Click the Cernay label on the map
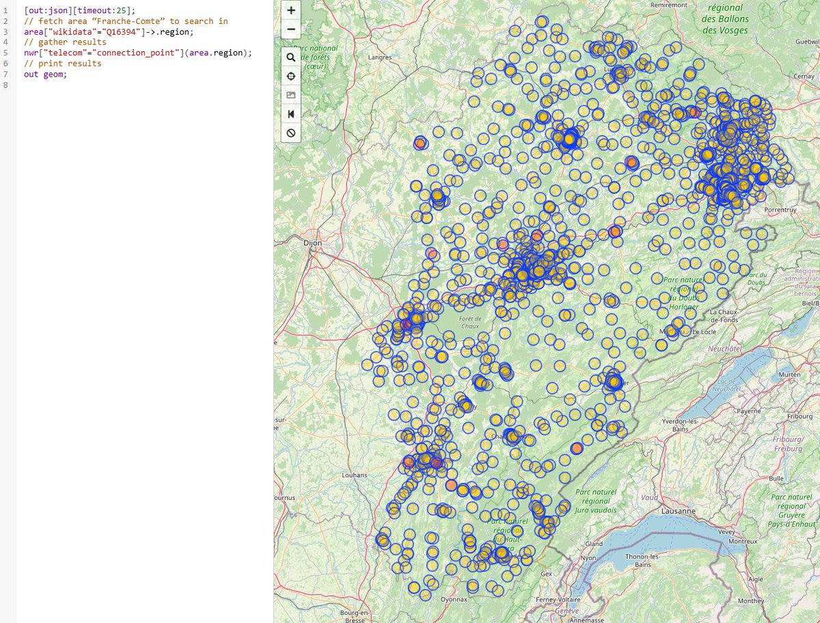This screenshot has height=623, width=820. [x=803, y=77]
